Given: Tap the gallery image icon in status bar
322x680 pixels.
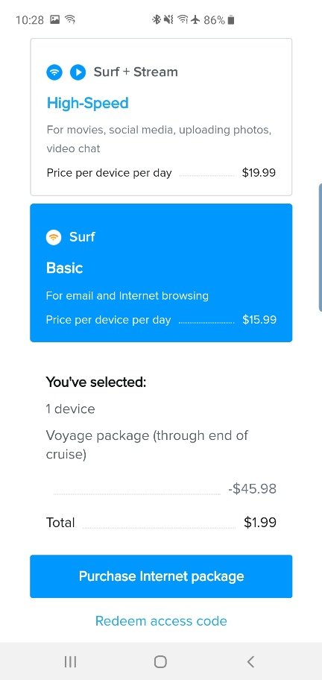Looking at the screenshot, I should coord(55,19).
